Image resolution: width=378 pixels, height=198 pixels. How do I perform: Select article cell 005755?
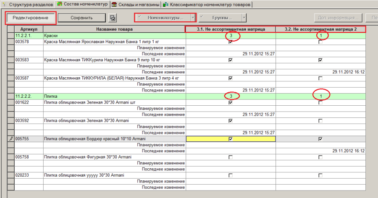(29, 139)
